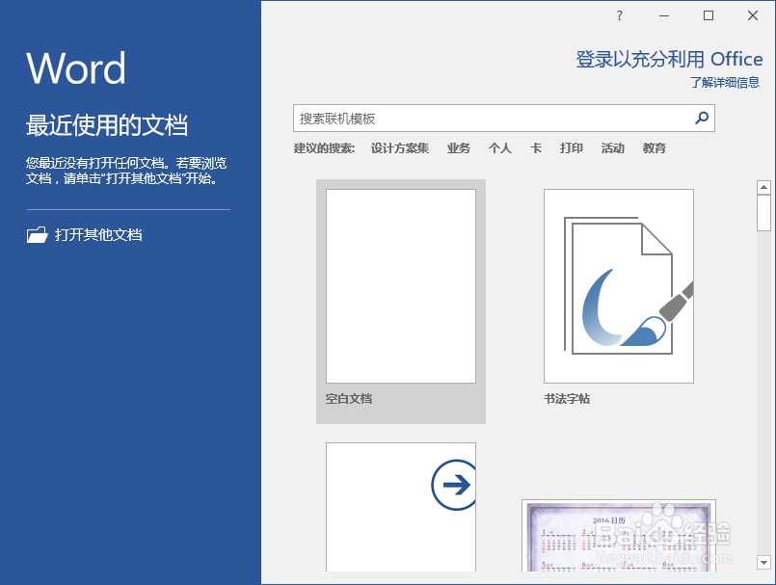Click the help question mark icon
Image resolution: width=776 pixels, height=585 pixels.
[619, 15]
